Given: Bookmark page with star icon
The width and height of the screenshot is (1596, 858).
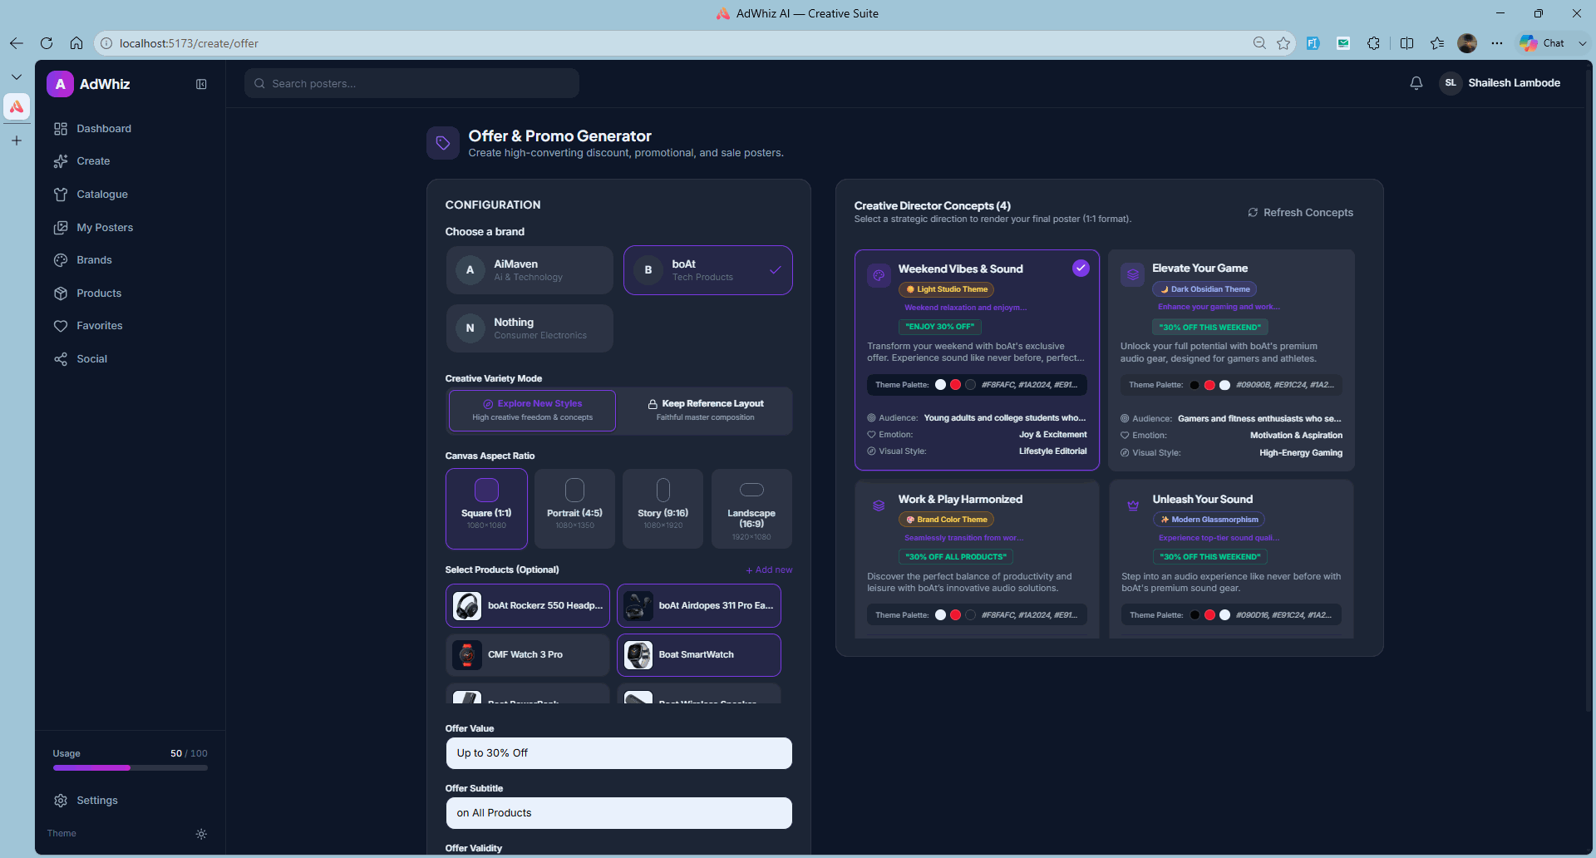Looking at the screenshot, I should 1283,43.
